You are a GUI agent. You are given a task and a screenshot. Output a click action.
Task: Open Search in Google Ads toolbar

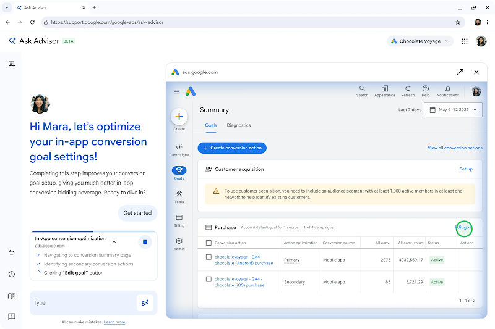tap(362, 91)
